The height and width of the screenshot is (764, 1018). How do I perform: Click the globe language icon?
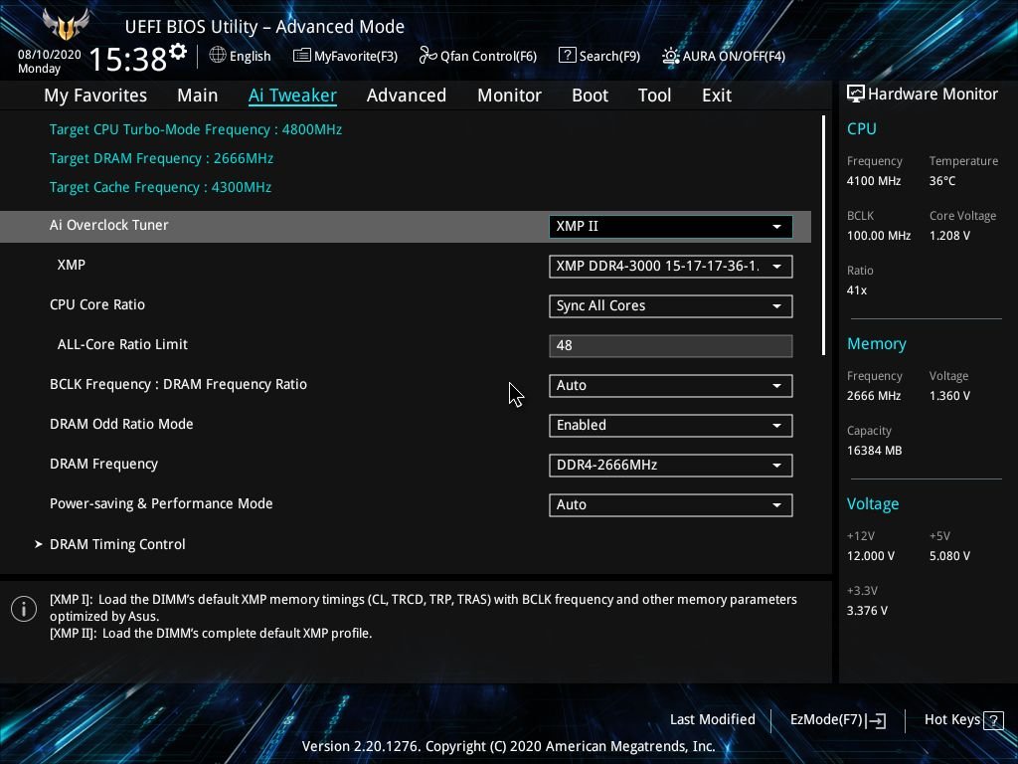point(218,56)
